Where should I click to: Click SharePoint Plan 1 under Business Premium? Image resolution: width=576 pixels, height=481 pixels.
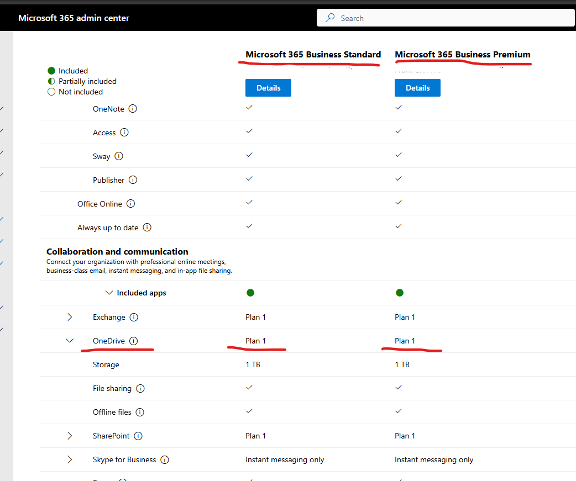click(x=405, y=436)
